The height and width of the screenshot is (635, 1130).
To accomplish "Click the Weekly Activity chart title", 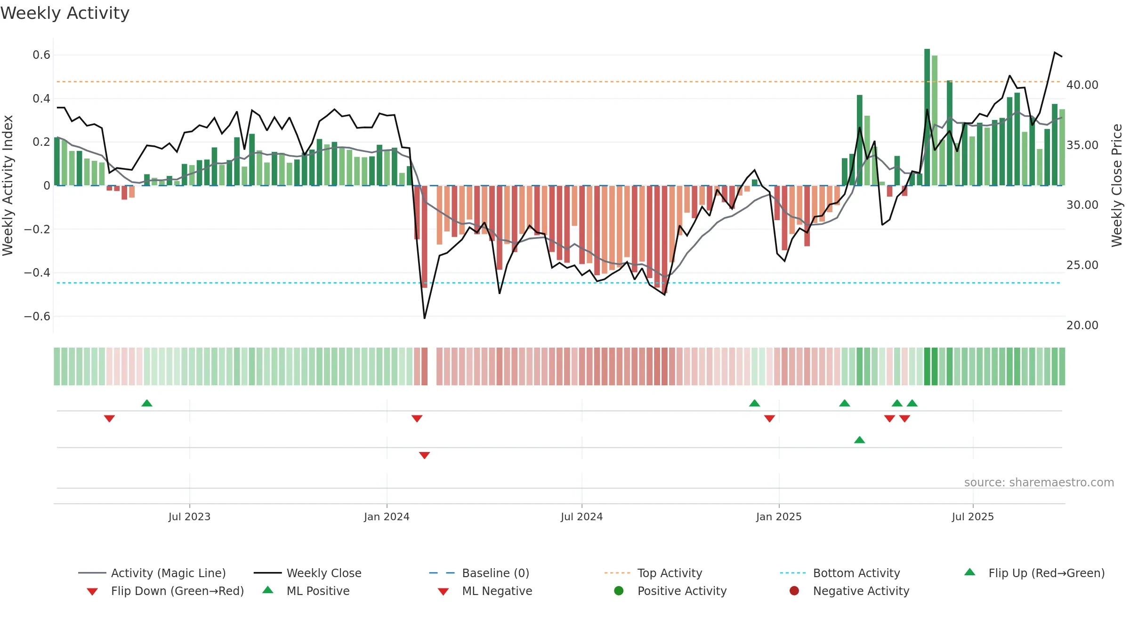I will 65,13.
